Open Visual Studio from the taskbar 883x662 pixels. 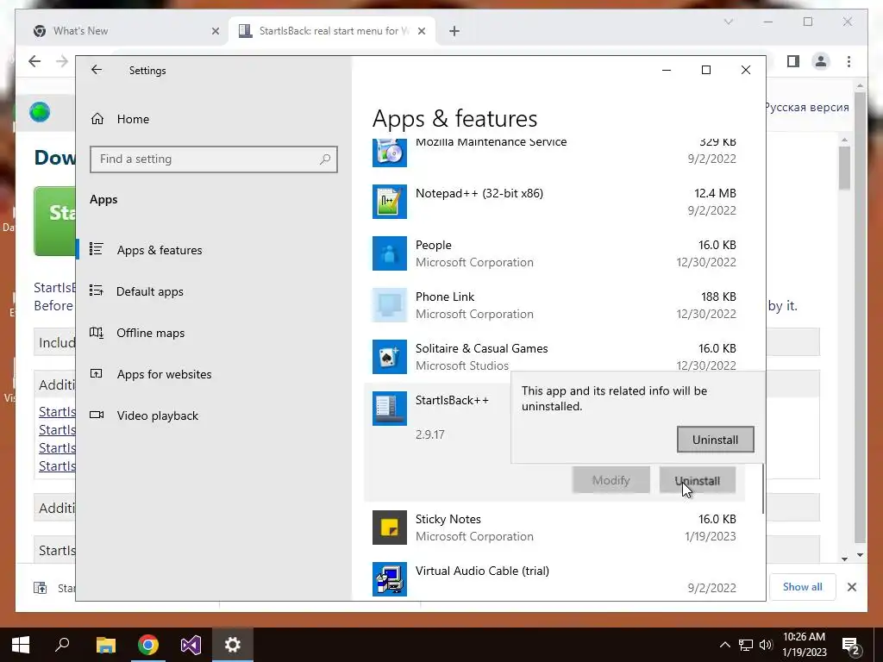[x=191, y=645]
